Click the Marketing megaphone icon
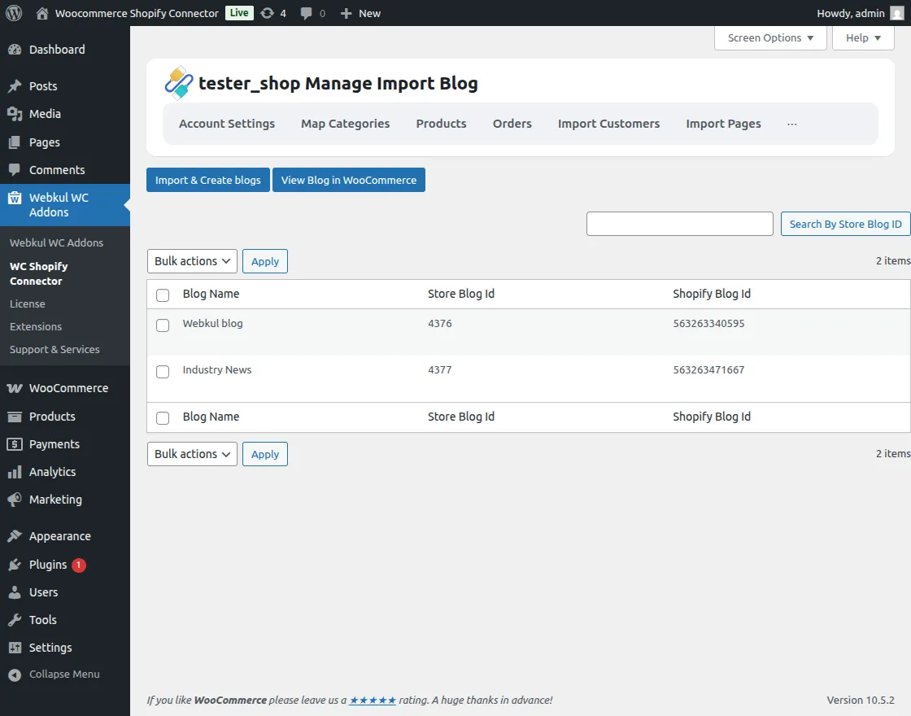 pyautogui.click(x=16, y=500)
